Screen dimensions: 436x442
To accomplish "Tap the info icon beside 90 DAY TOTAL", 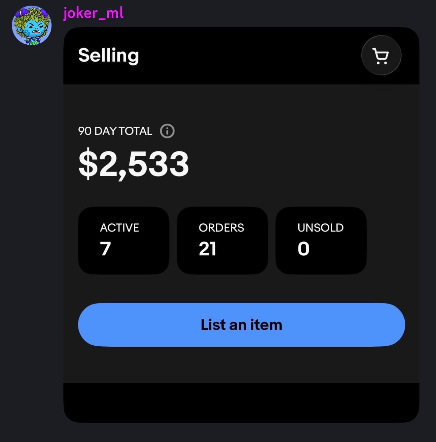I will point(167,131).
